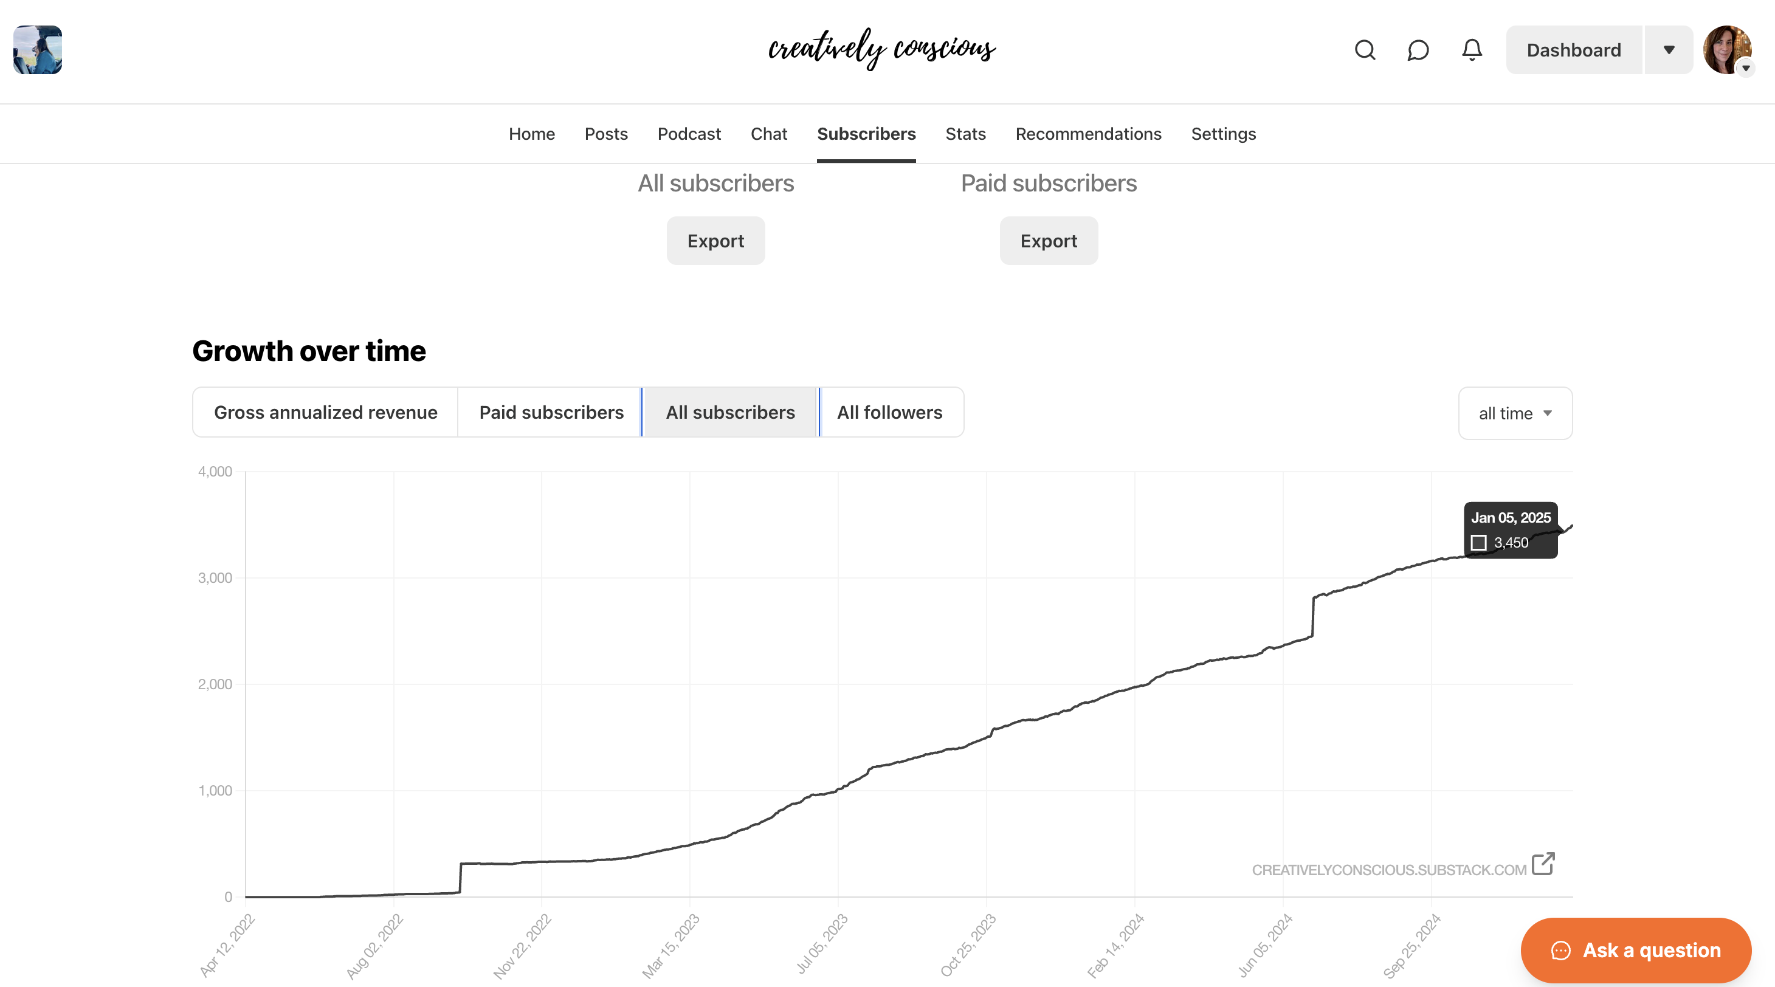Click the search magnifier icon
The width and height of the screenshot is (1775, 987).
(1364, 50)
